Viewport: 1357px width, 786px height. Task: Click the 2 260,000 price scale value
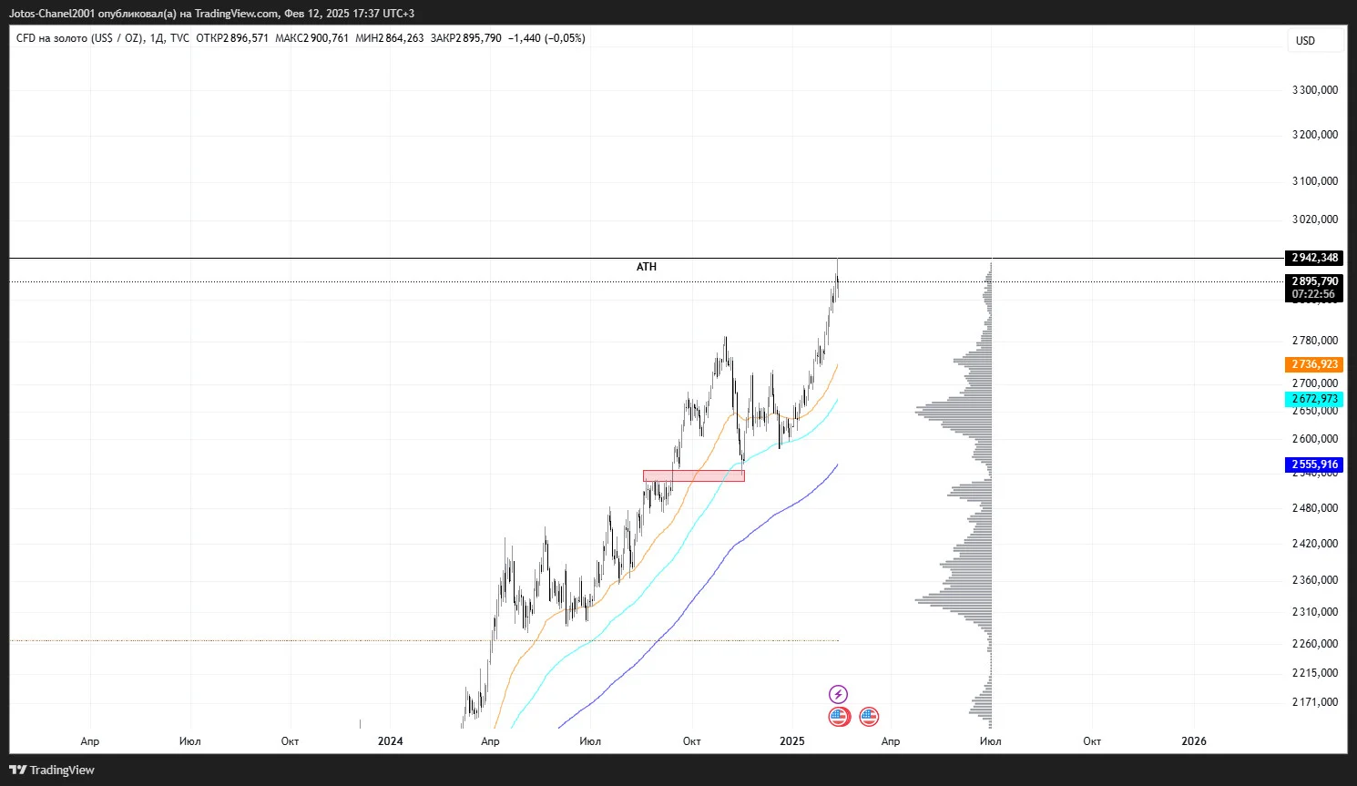click(1315, 644)
